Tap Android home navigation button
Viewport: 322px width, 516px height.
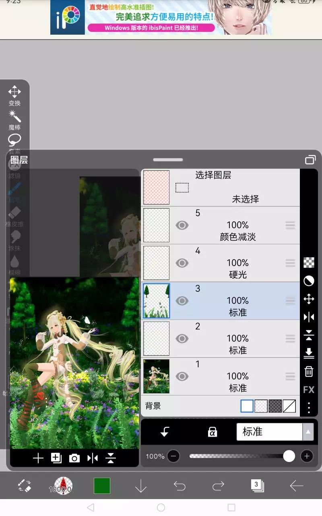point(161,507)
